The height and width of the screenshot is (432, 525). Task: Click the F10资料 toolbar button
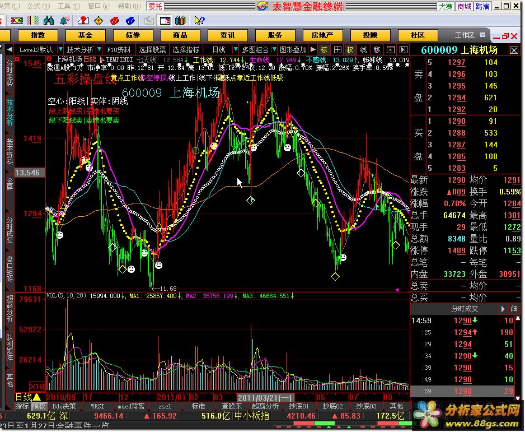point(119,50)
